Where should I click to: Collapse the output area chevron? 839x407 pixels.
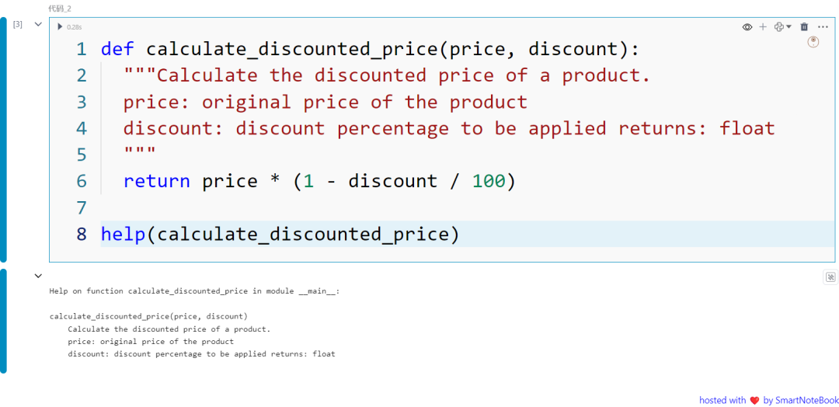click(38, 276)
